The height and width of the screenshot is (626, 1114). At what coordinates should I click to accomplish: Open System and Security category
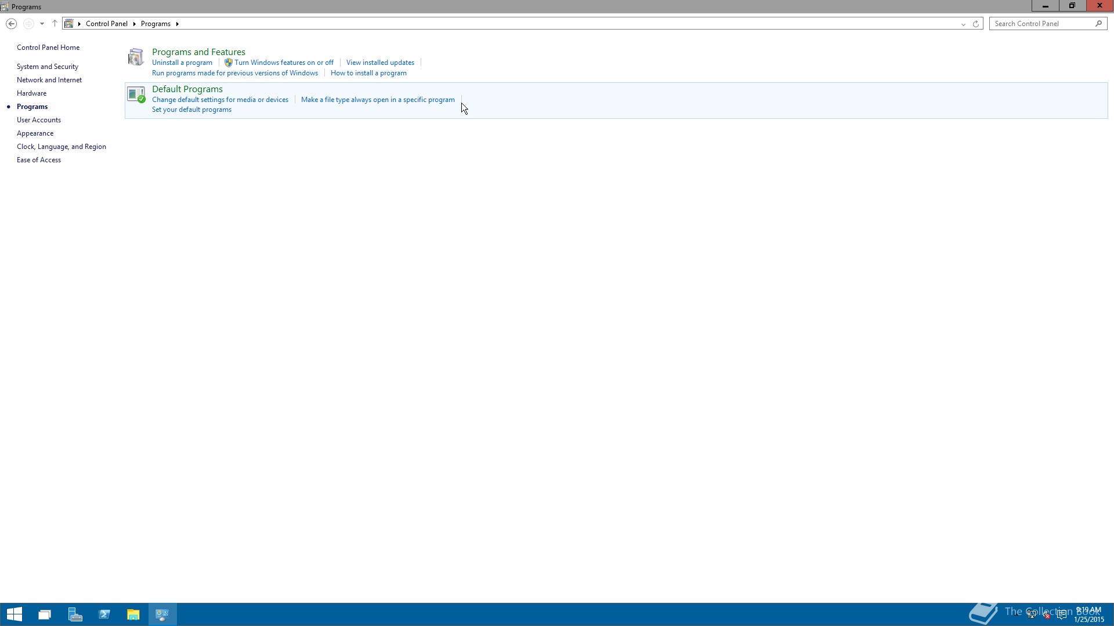48,67
